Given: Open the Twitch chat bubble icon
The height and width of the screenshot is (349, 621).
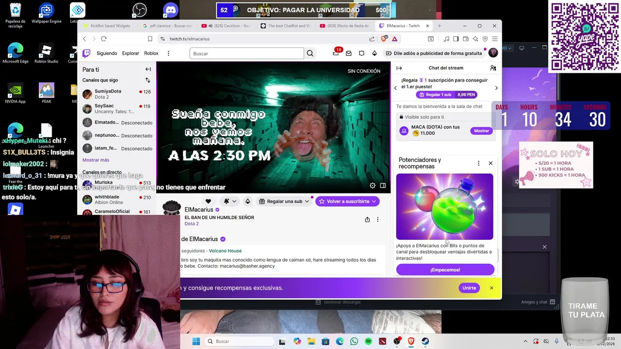Looking at the screenshot, I should pos(361,53).
